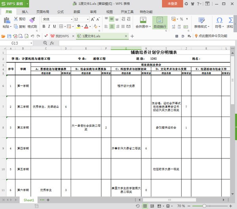The image size is (237, 209).
Task: Click the Copy (复制) icon
Action: coord(16,26)
